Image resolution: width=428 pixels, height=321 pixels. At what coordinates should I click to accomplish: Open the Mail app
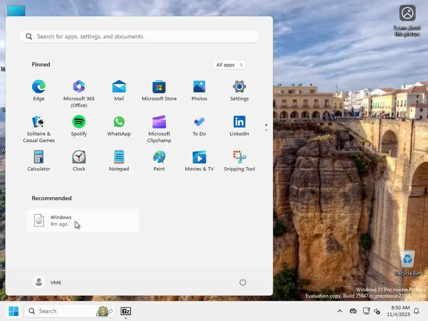(119, 91)
